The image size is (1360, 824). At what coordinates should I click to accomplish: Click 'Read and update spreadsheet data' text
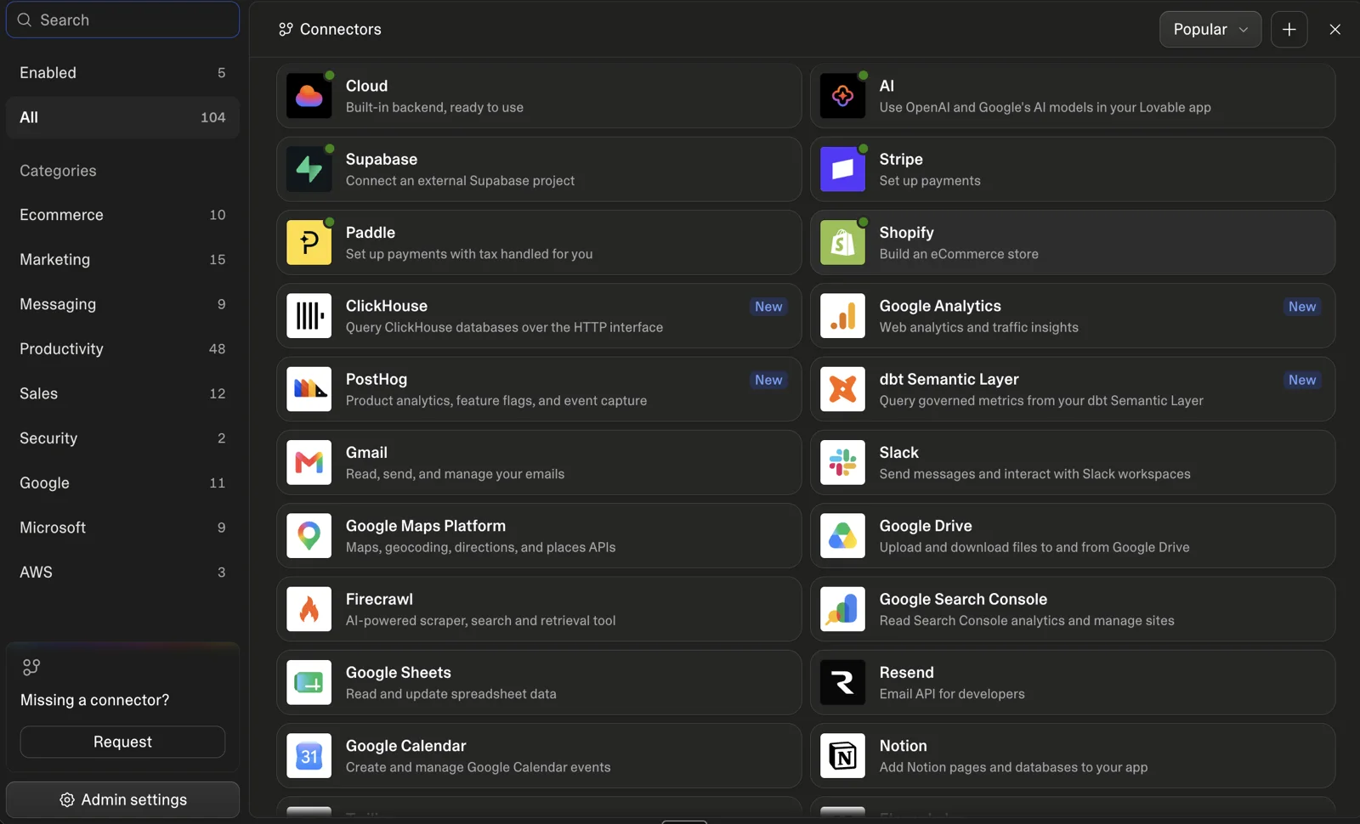coord(450,694)
